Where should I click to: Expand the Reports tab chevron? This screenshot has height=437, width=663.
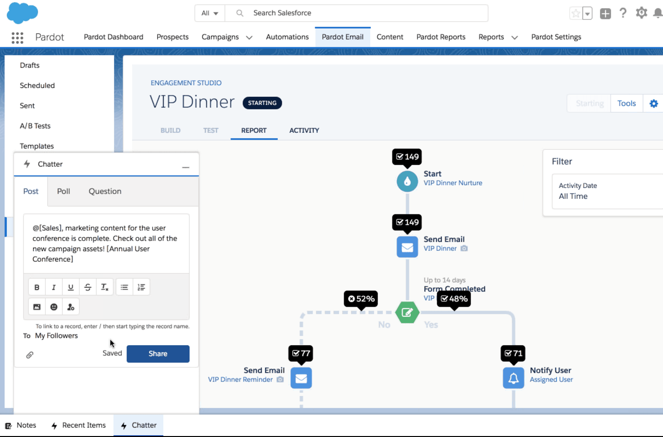tap(514, 37)
